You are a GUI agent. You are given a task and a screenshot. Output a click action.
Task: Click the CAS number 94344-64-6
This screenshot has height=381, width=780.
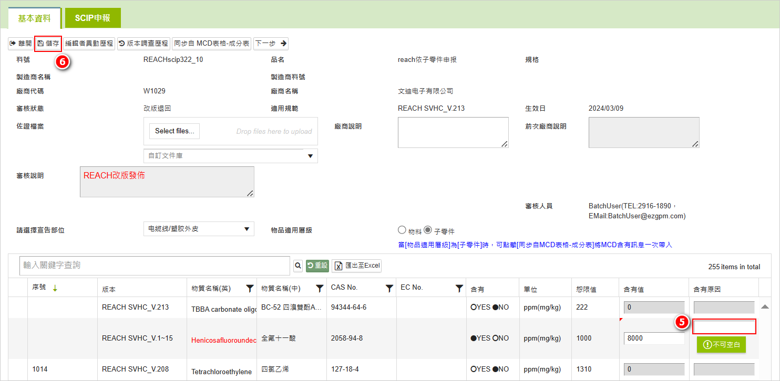[349, 308]
